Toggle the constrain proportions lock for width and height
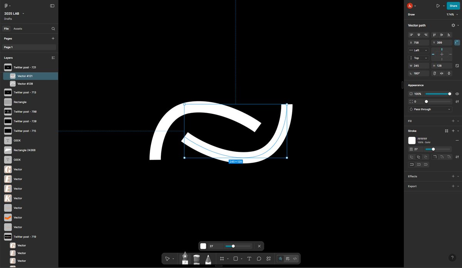 [x=457, y=66]
